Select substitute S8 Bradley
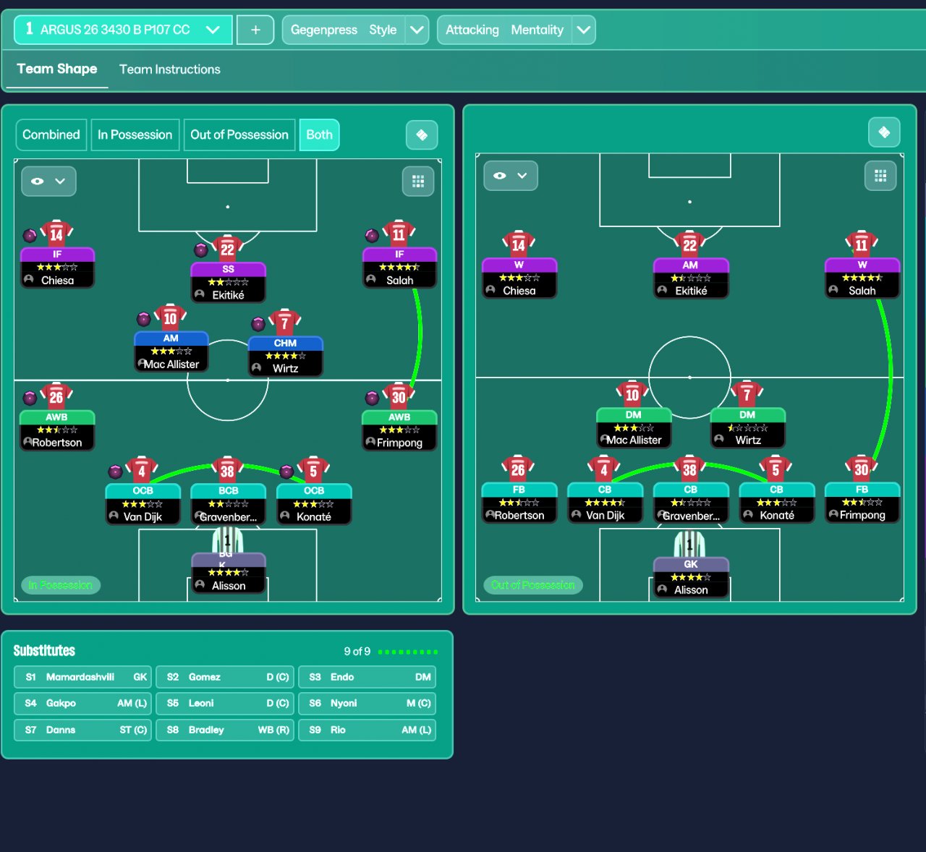 225,730
